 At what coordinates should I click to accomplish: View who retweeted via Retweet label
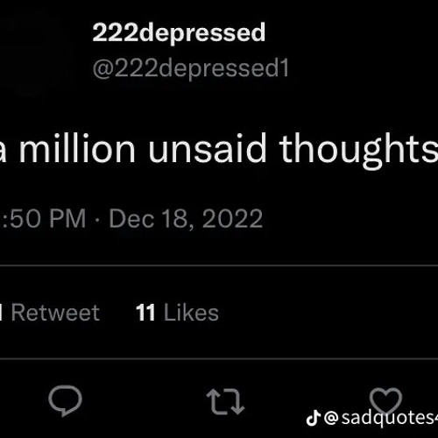click(55, 313)
